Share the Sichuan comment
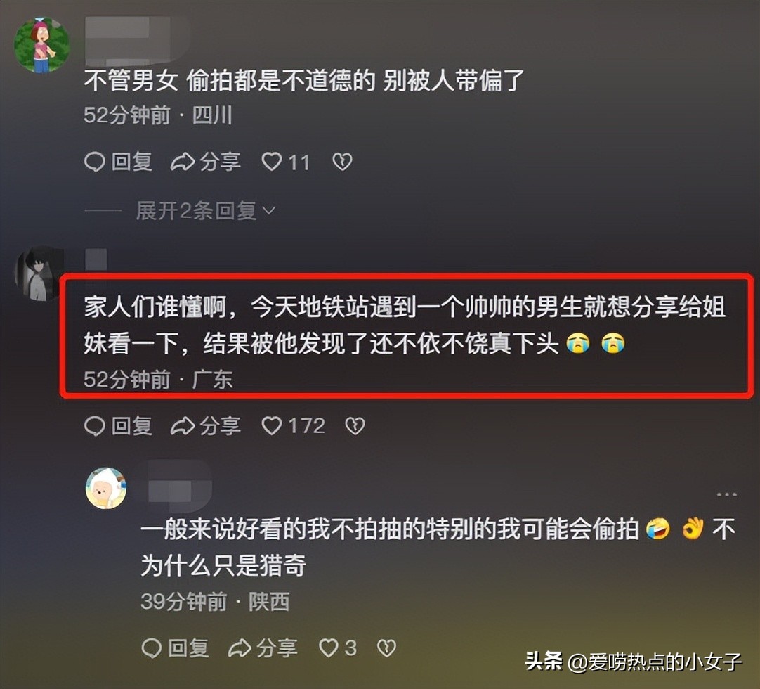760x689 pixels. (x=206, y=162)
